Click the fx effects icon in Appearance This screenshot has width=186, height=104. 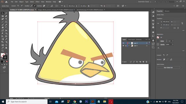(x=158, y=48)
